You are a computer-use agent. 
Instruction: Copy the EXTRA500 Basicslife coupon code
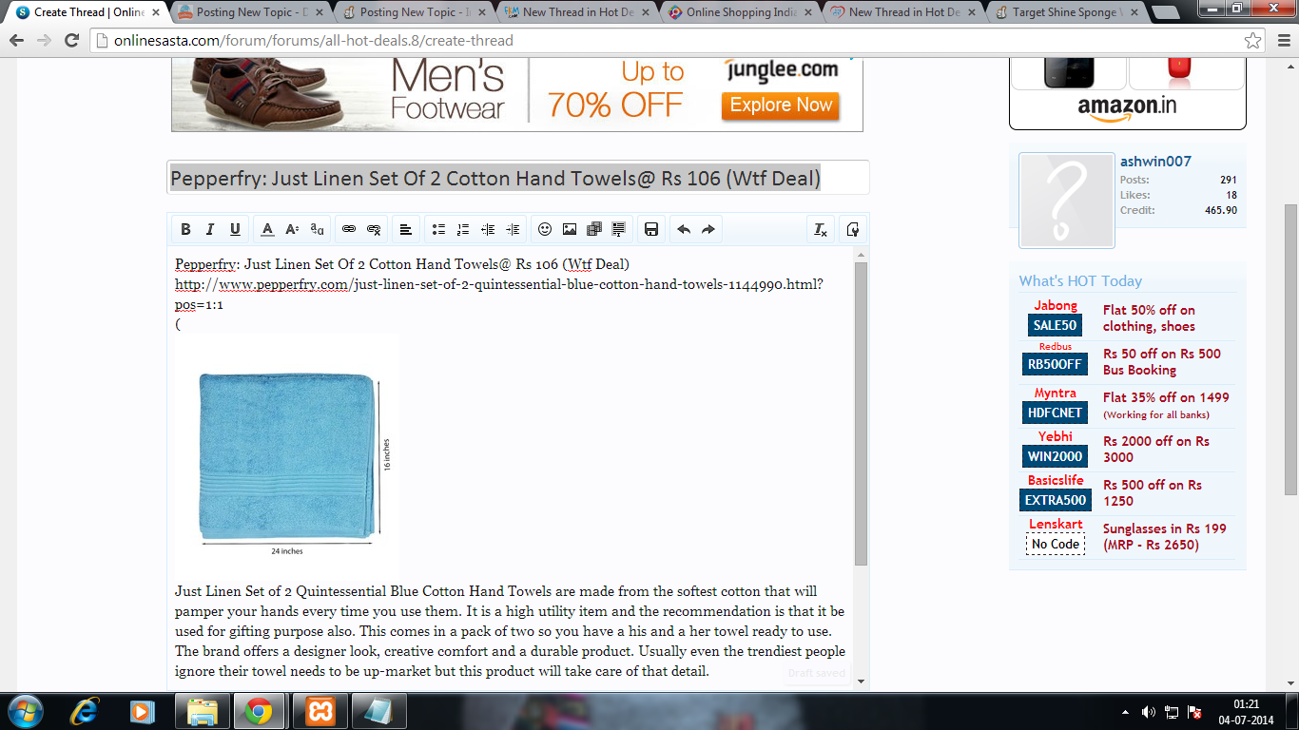click(x=1056, y=500)
